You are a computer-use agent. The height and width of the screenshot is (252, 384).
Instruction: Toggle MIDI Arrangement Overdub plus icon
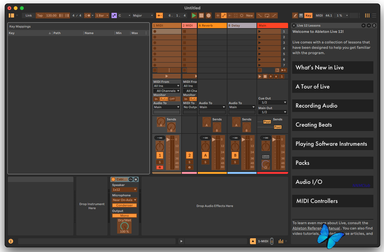click(x=218, y=15)
